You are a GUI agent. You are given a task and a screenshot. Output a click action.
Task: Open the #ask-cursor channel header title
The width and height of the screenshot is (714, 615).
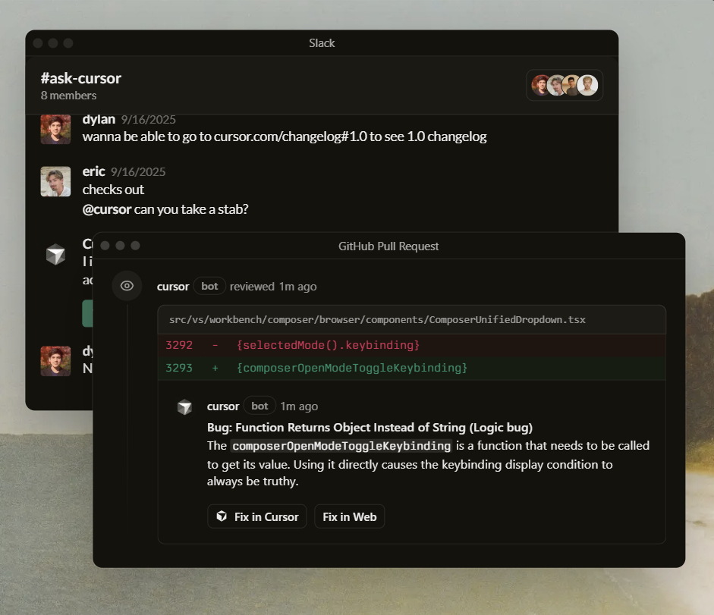click(x=80, y=78)
